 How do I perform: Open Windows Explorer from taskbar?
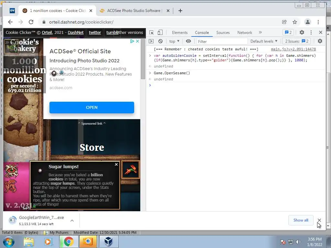click(x=29, y=242)
